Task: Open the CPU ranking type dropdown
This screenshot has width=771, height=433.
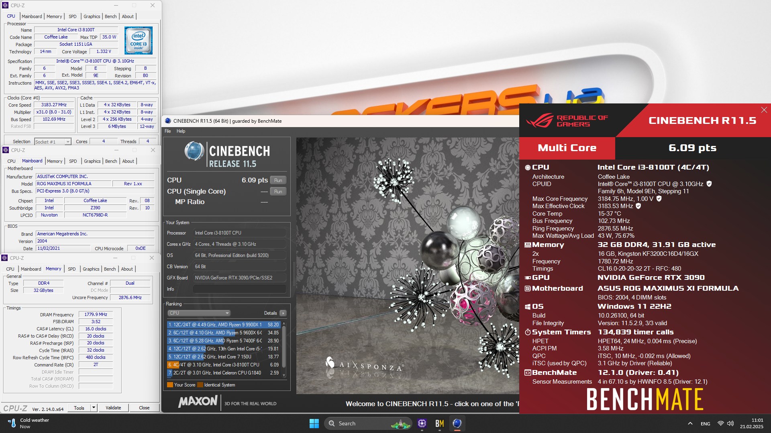Action: 199,313
